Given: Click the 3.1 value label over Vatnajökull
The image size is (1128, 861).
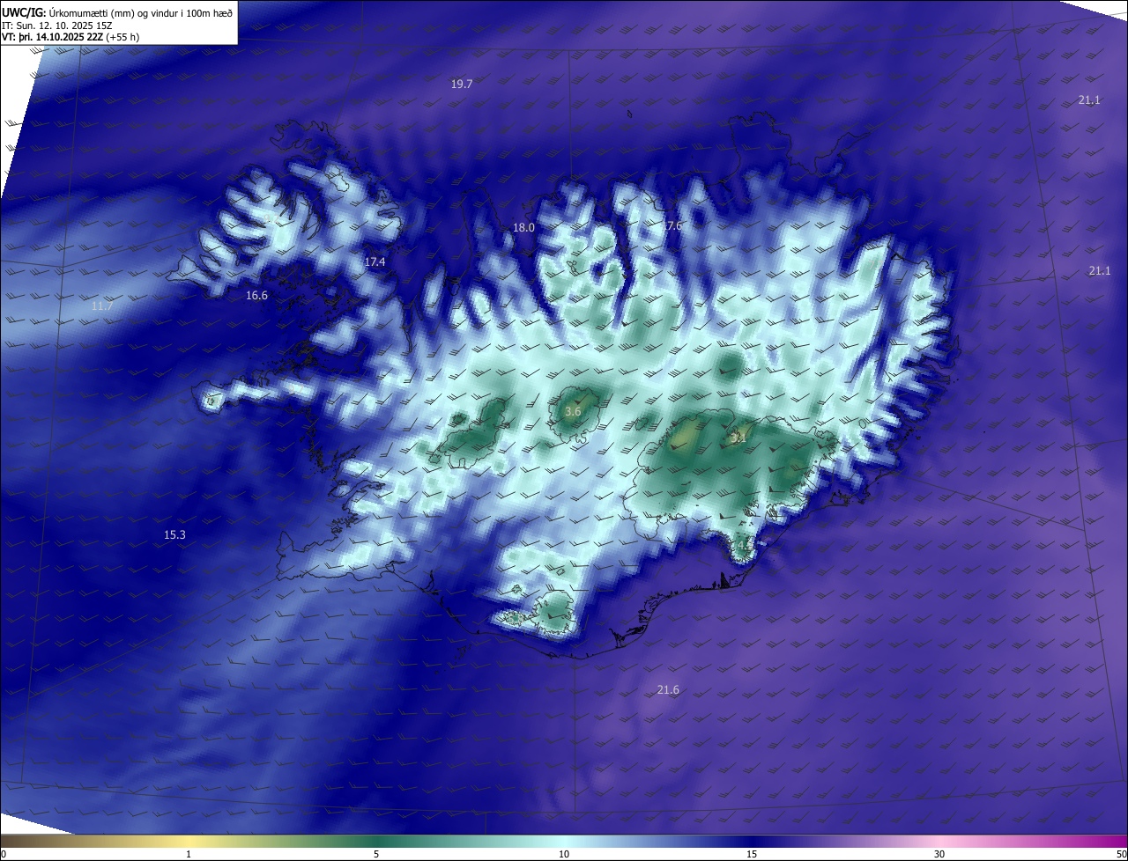Looking at the screenshot, I should tap(738, 437).
